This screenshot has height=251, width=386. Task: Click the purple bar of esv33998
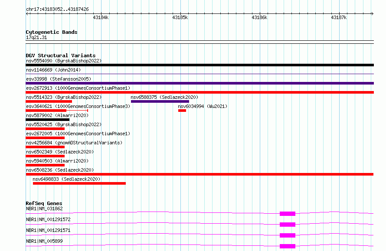(x=200, y=83)
